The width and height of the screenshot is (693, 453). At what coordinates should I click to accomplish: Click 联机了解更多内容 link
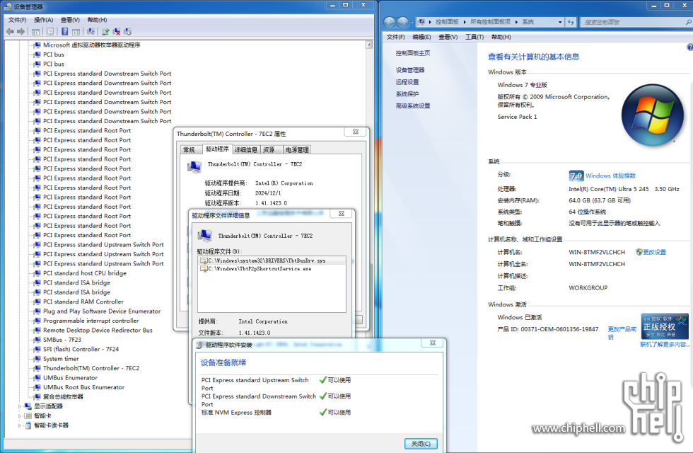(665, 344)
